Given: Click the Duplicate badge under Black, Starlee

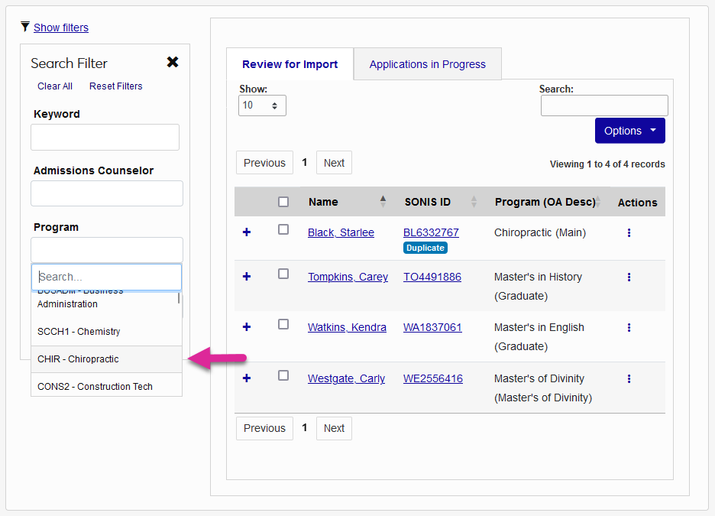Looking at the screenshot, I should tap(425, 248).
